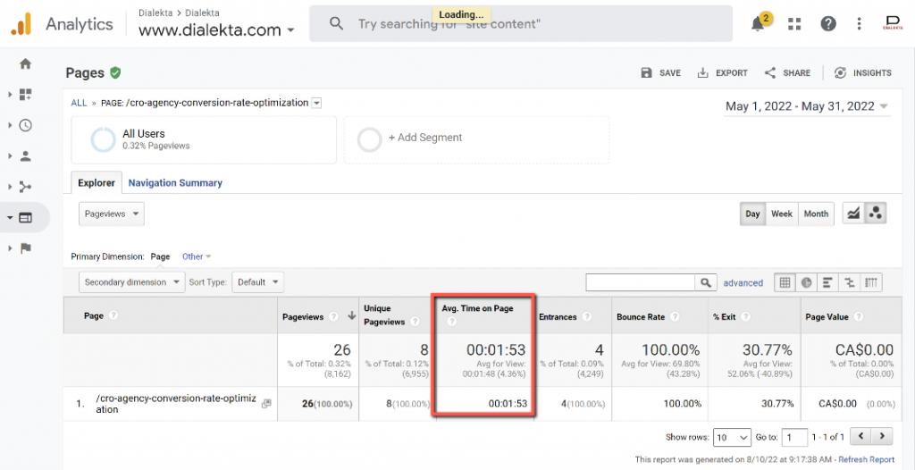Click the previous page arrow button
Viewport: 915px width, 470px height.
(861, 436)
